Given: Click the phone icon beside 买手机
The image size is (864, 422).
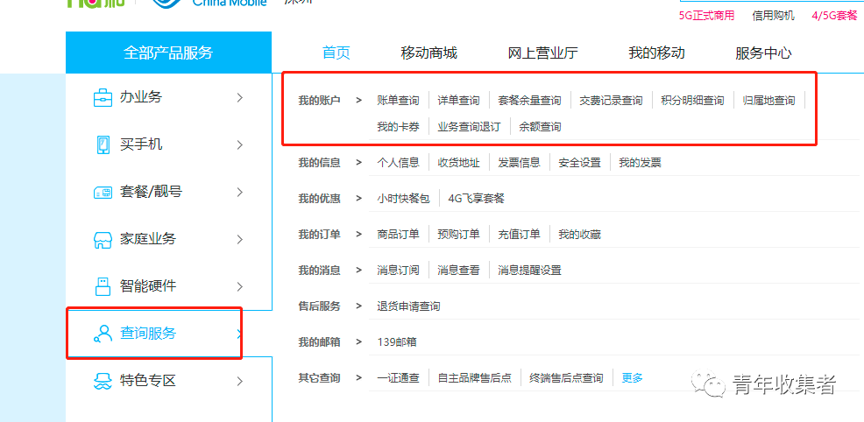Looking at the screenshot, I should tap(103, 145).
